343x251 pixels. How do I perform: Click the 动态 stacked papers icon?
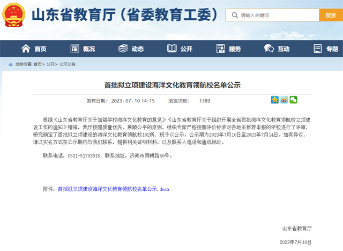[123, 49]
